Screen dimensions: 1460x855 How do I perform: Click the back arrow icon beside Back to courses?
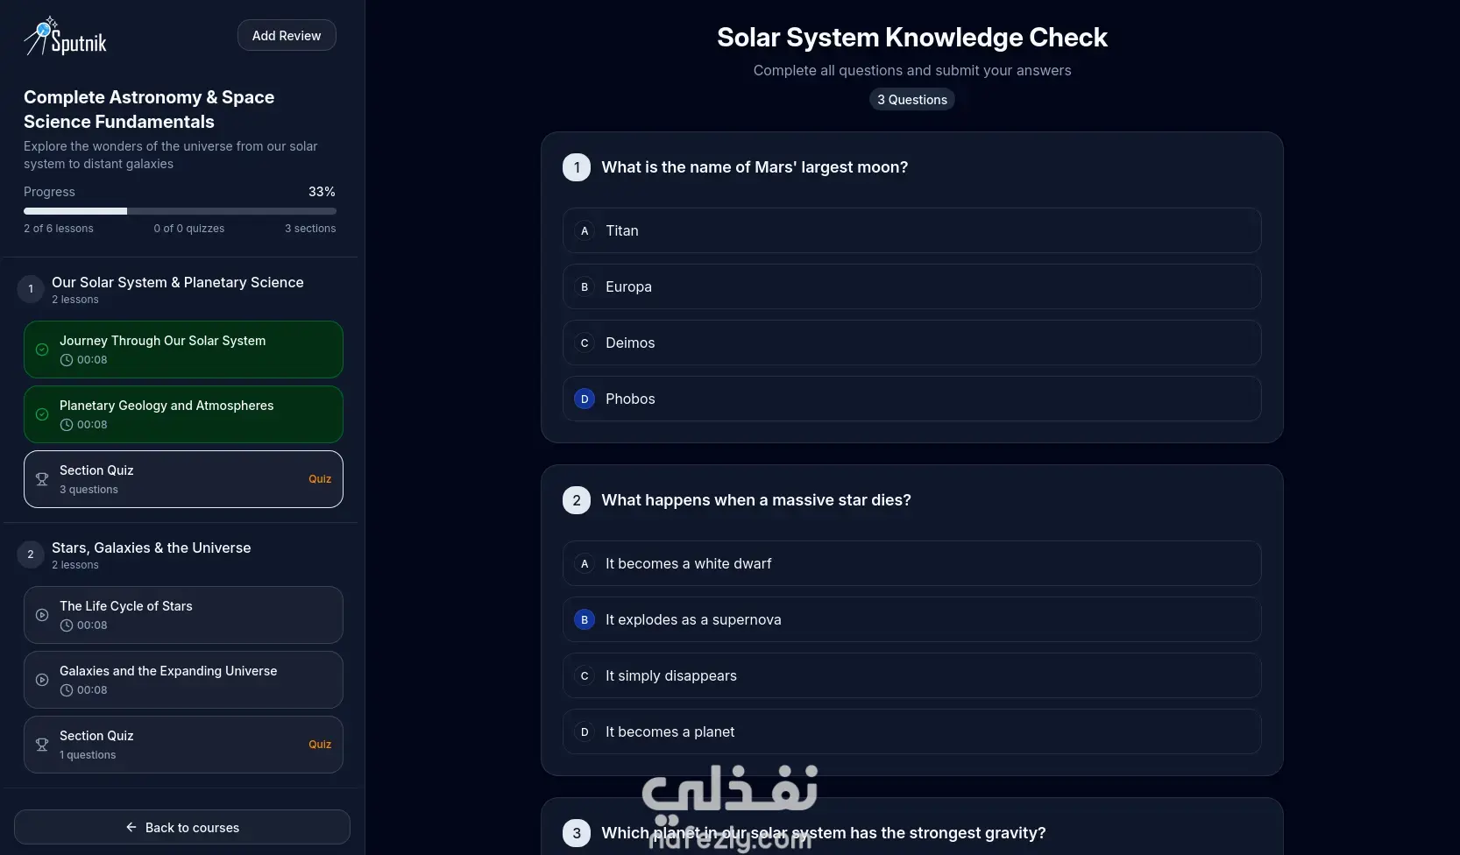[x=131, y=827]
